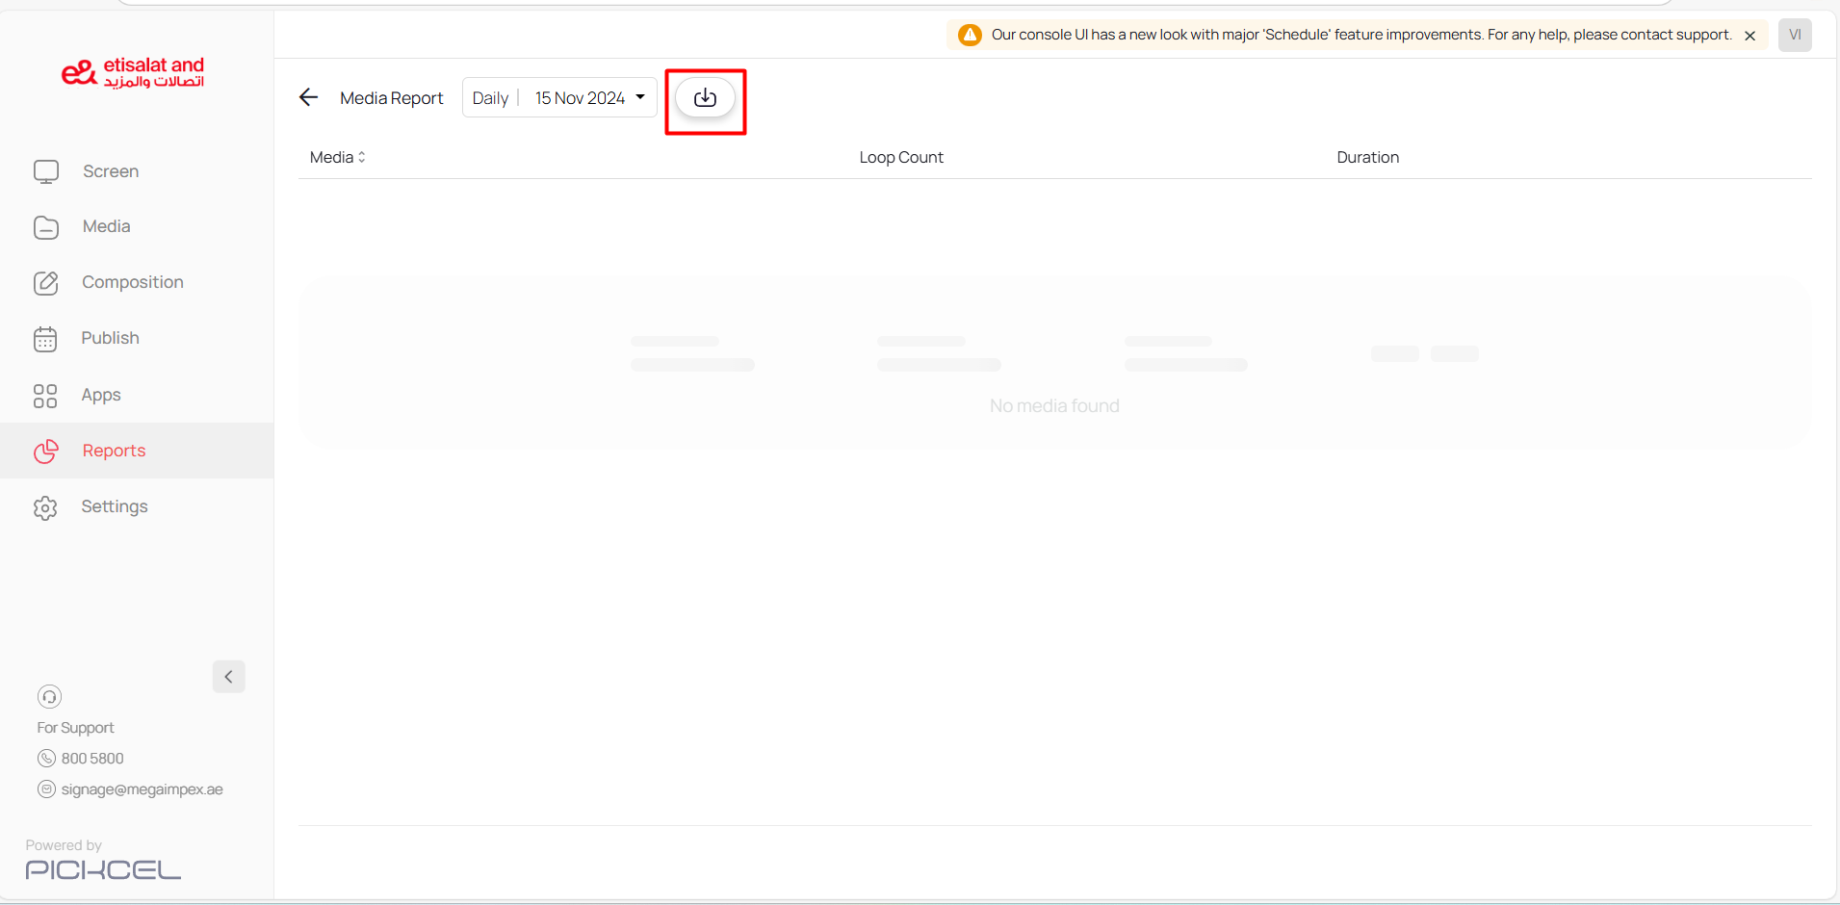This screenshot has height=905, width=1840.
Task: Click the Media folder icon in sidebar
Action: coord(46,227)
